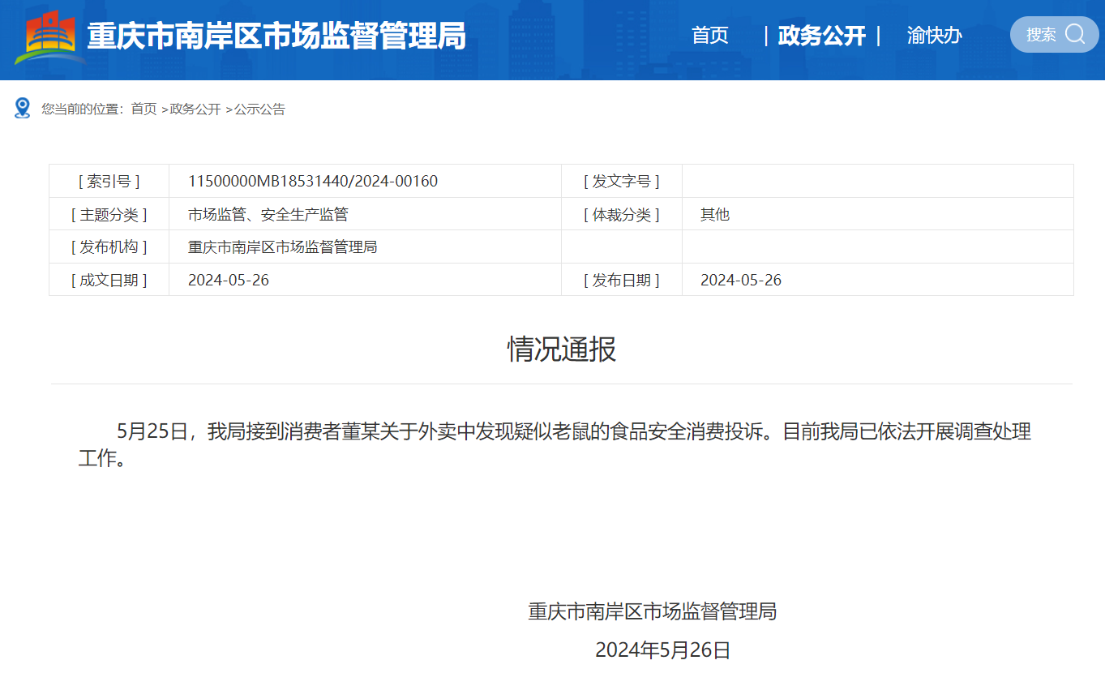Viewport: 1105px width, 686px height.
Task: Click the 搜索 search button
Action: pos(1053,34)
